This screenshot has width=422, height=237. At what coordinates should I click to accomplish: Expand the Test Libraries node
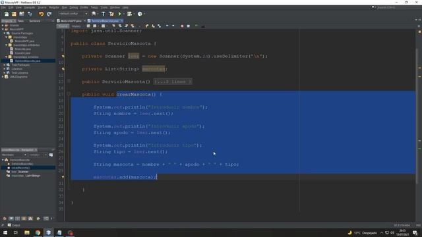pos(5,73)
